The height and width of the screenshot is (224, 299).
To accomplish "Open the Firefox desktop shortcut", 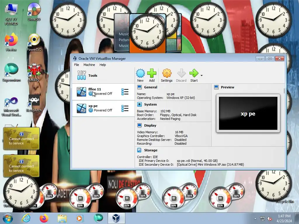I will (11, 42).
